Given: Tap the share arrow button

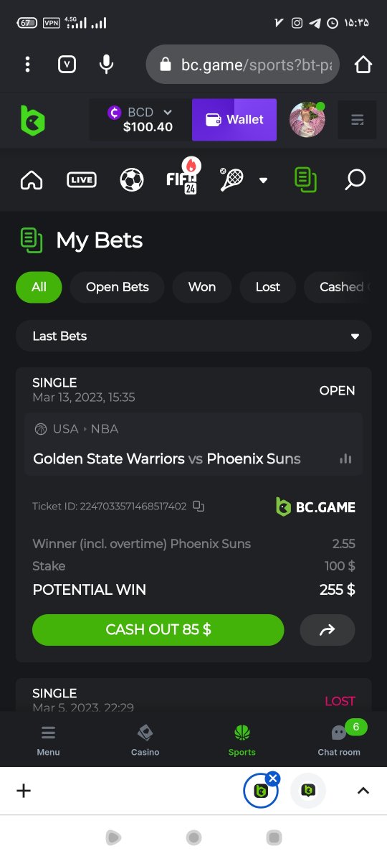Looking at the screenshot, I should coord(327,630).
